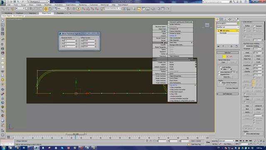The image size is (266, 150).
Task: Enable Area Selection checkbox
Action: pos(219,72)
